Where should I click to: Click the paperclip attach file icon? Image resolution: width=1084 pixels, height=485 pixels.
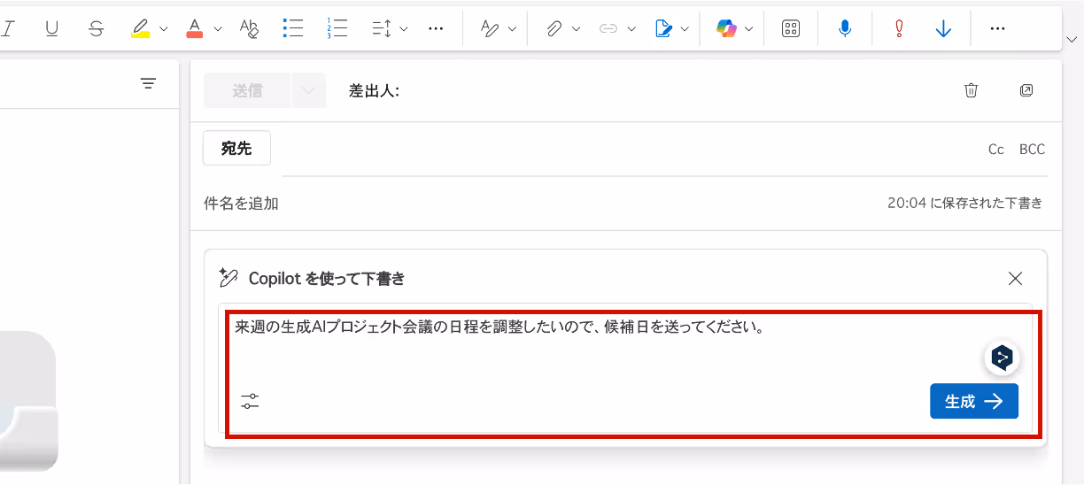coord(554,28)
